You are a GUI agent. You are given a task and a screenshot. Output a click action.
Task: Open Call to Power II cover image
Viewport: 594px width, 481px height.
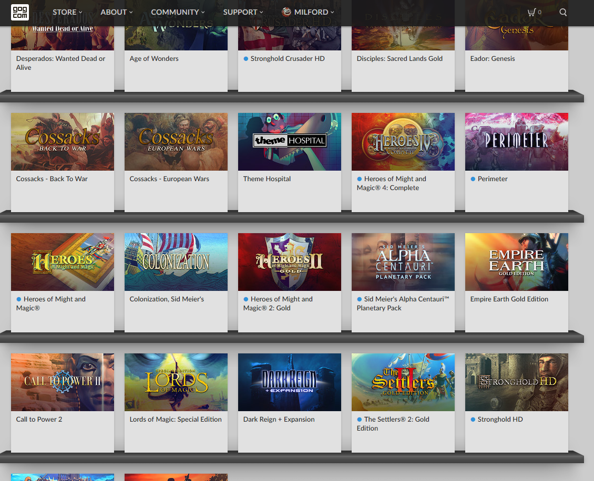[x=63, y=382]
